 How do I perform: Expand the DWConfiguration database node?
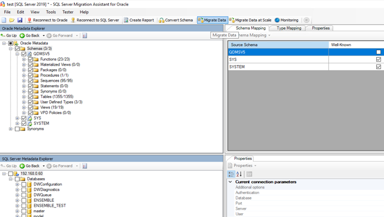17,184
